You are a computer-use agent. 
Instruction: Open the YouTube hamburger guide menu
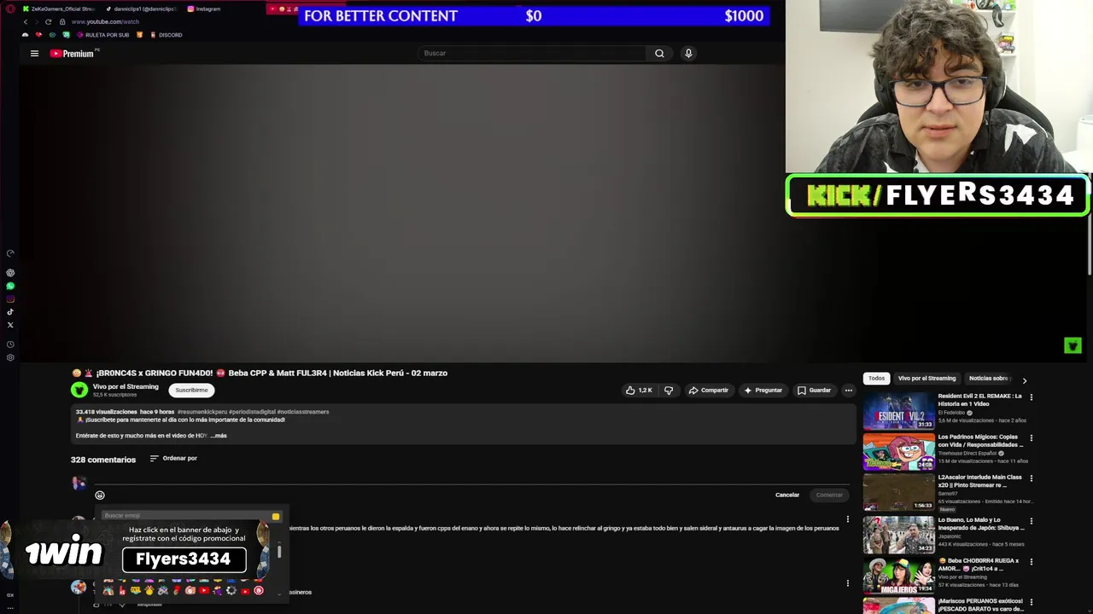(34, 54)
